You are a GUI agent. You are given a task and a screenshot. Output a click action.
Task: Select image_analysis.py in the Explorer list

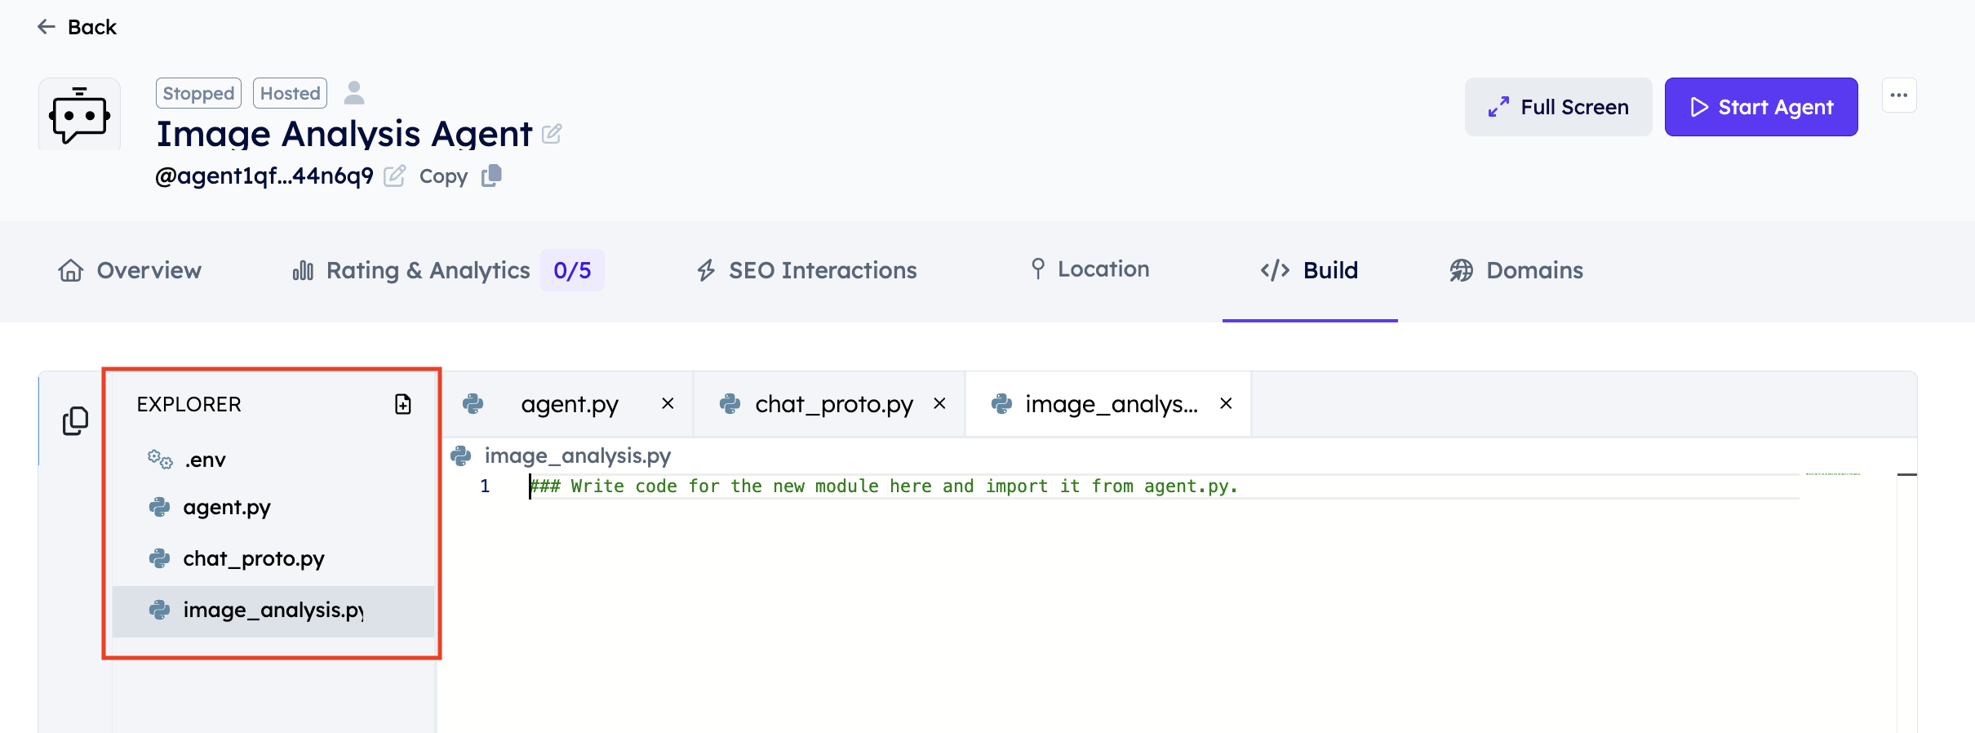(x=273, y=611)
